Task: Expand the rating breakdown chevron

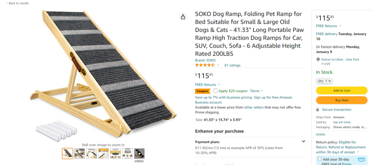Action: tap(218, 65)
